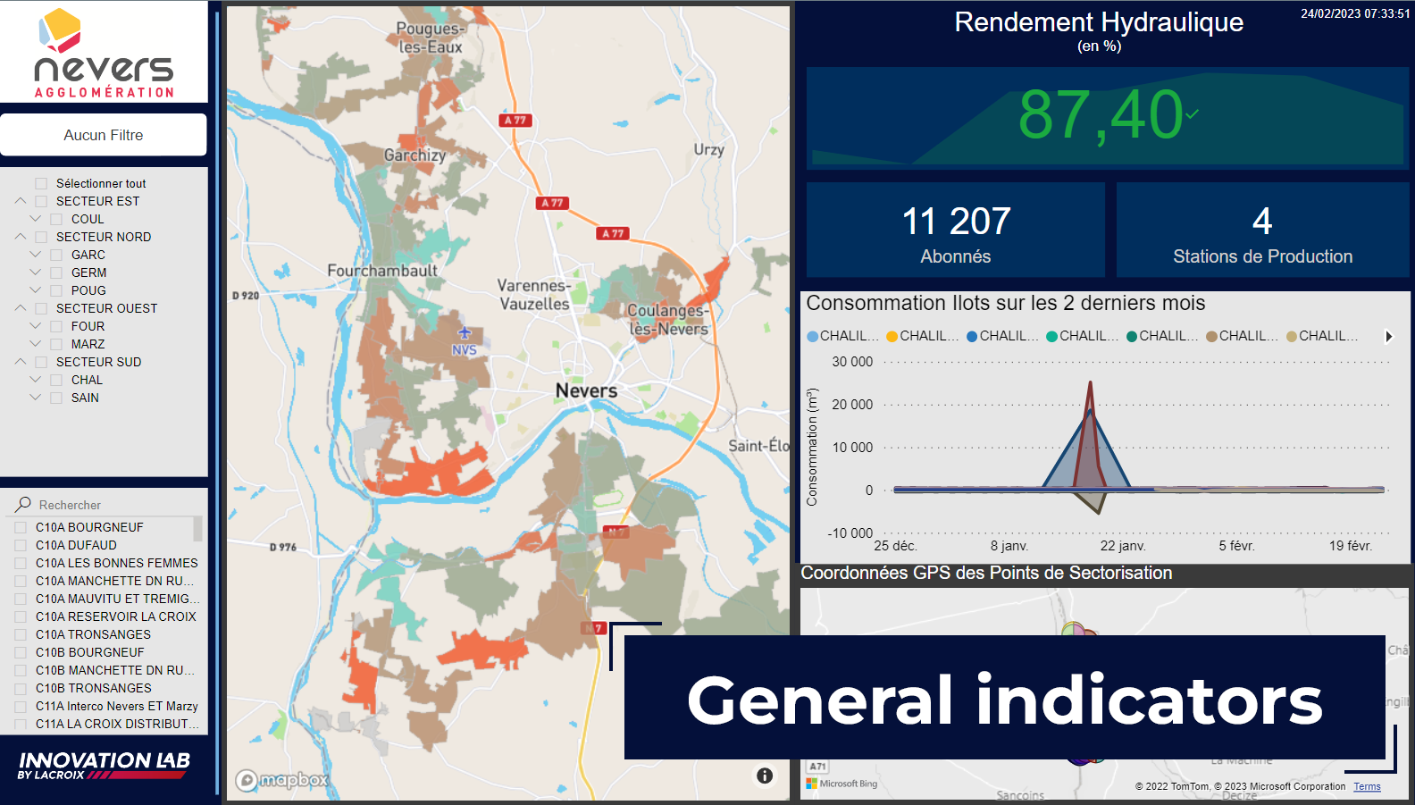Tick the C10A BOURGNEUF checkbox

(21, 528)
